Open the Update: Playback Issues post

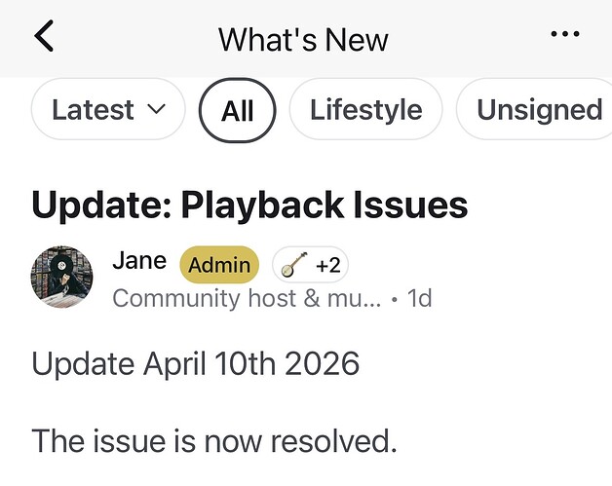(249, 206)
